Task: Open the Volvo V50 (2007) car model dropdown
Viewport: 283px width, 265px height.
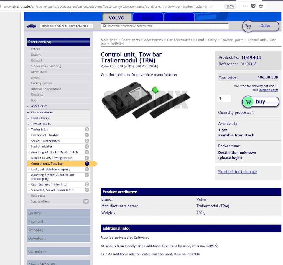Action: (67, 26)
